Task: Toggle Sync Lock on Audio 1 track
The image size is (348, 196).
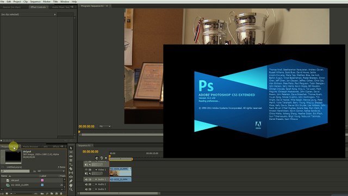Action: pyautogui.click(x=90, y=179)
